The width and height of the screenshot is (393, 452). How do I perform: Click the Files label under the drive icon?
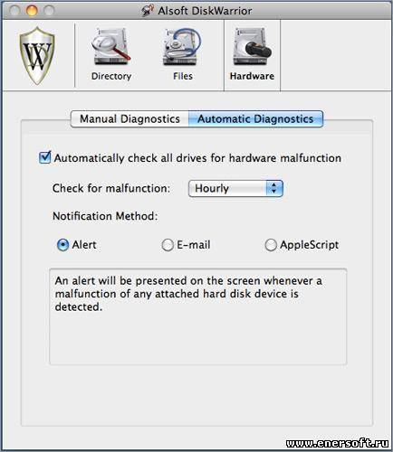pos(183,76)
